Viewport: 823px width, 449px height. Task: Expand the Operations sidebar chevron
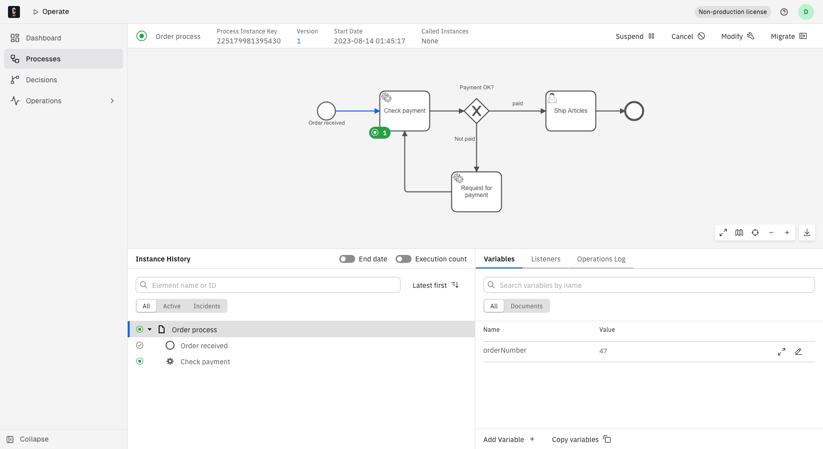[x=112, y=101]
